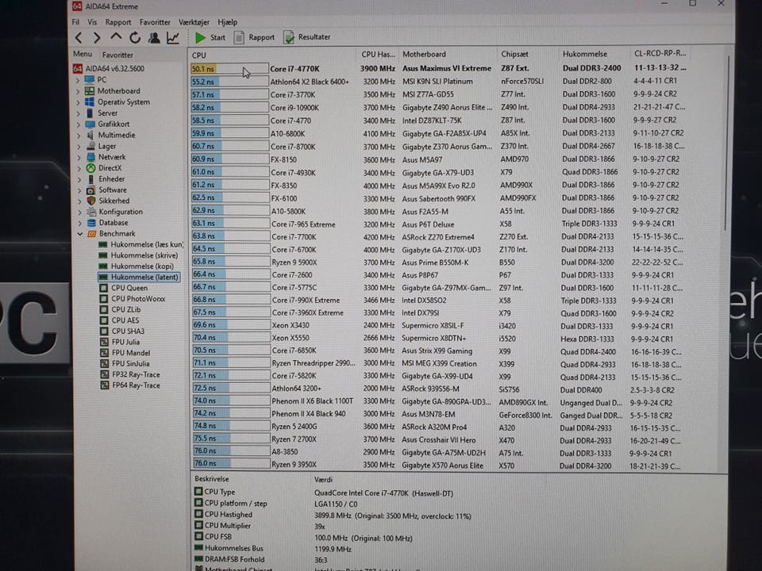Screen dimensions: 762x571
Task: Click the CPU Type description row
Action: click(x=324, y=492)
